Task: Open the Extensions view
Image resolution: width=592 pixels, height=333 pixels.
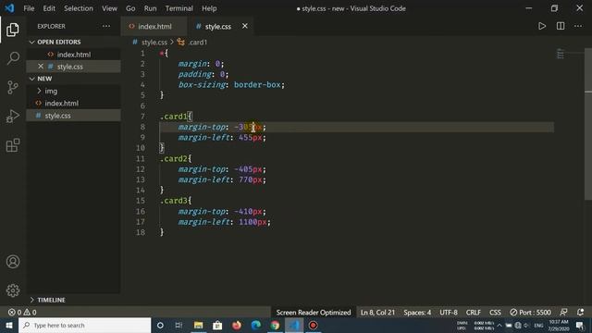Action: click(x=12, y=145)
